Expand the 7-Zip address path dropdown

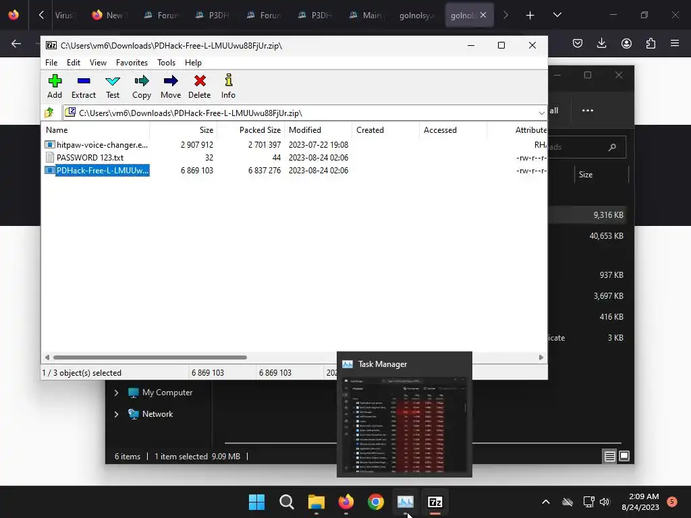coord(541,113)
